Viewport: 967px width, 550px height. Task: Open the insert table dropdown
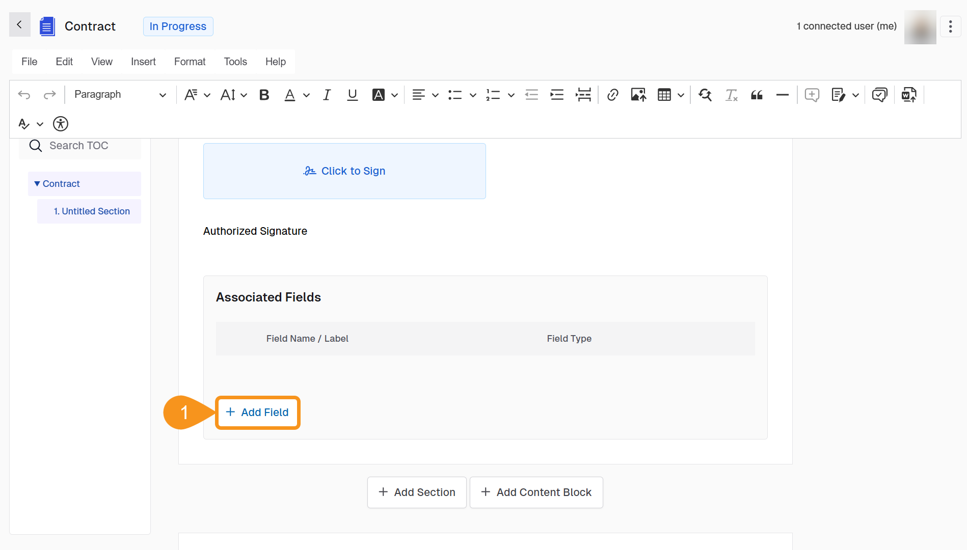pyautogui.click(x=681, y=95)
